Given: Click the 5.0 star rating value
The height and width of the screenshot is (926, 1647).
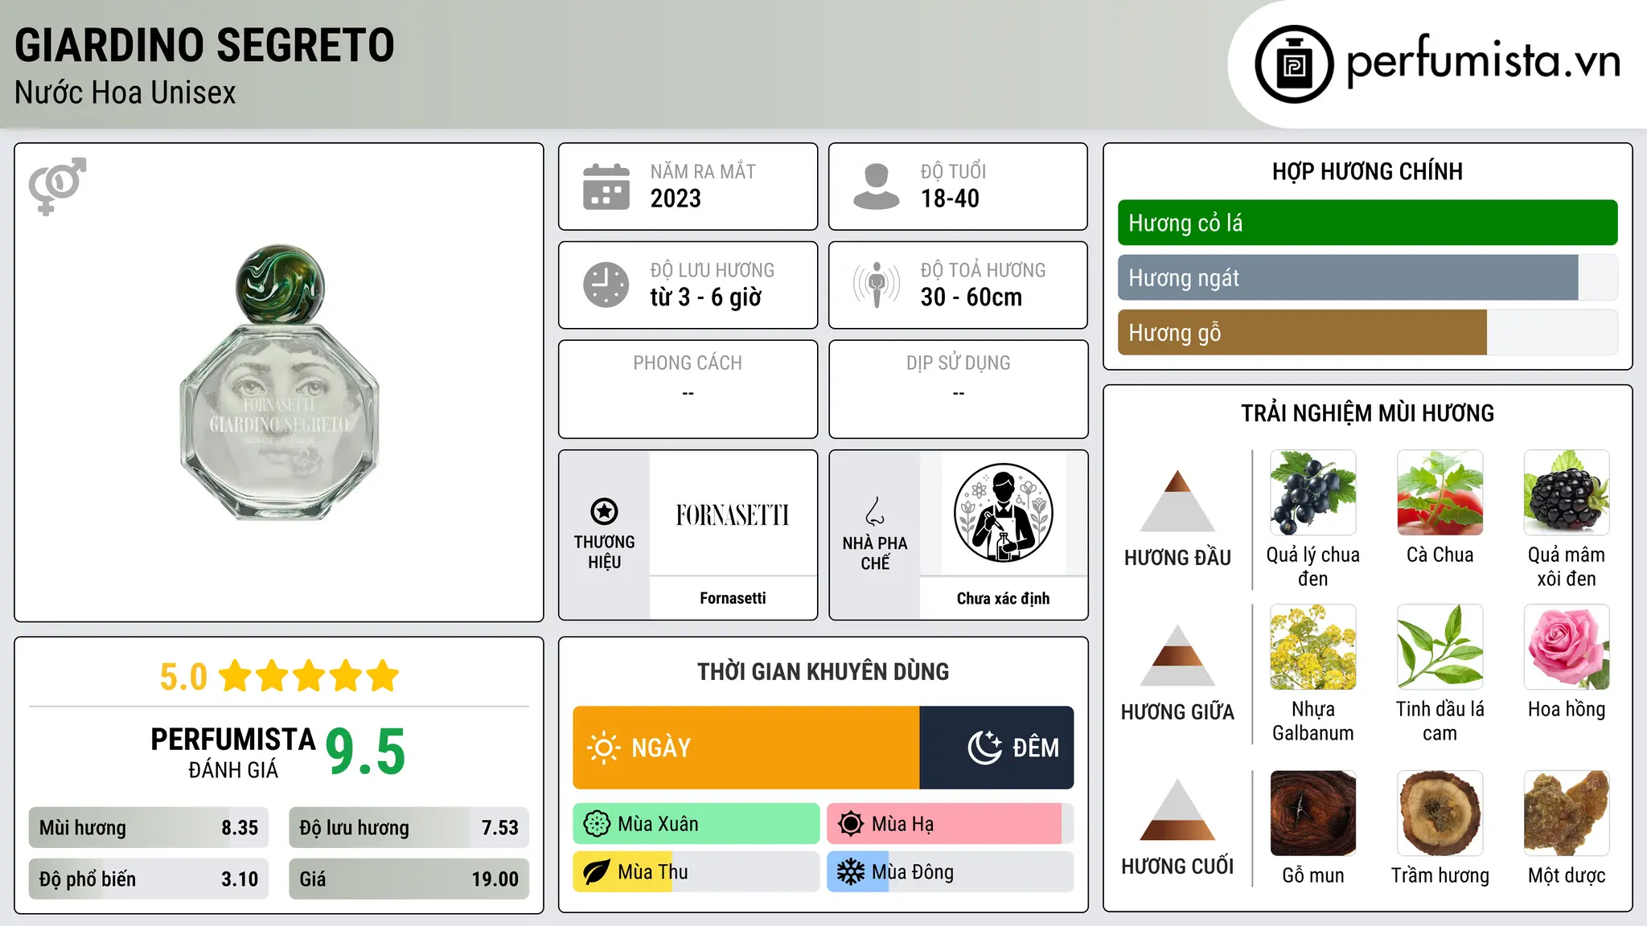Looking at the screenshot, I should [183, 677].
